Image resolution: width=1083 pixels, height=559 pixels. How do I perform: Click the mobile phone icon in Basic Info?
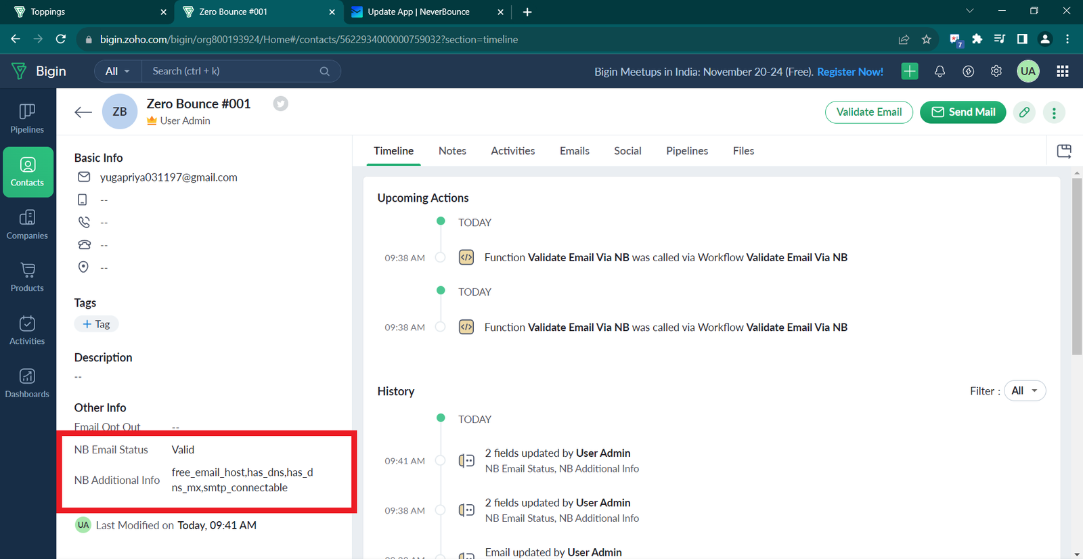click(x=83, y=200)
